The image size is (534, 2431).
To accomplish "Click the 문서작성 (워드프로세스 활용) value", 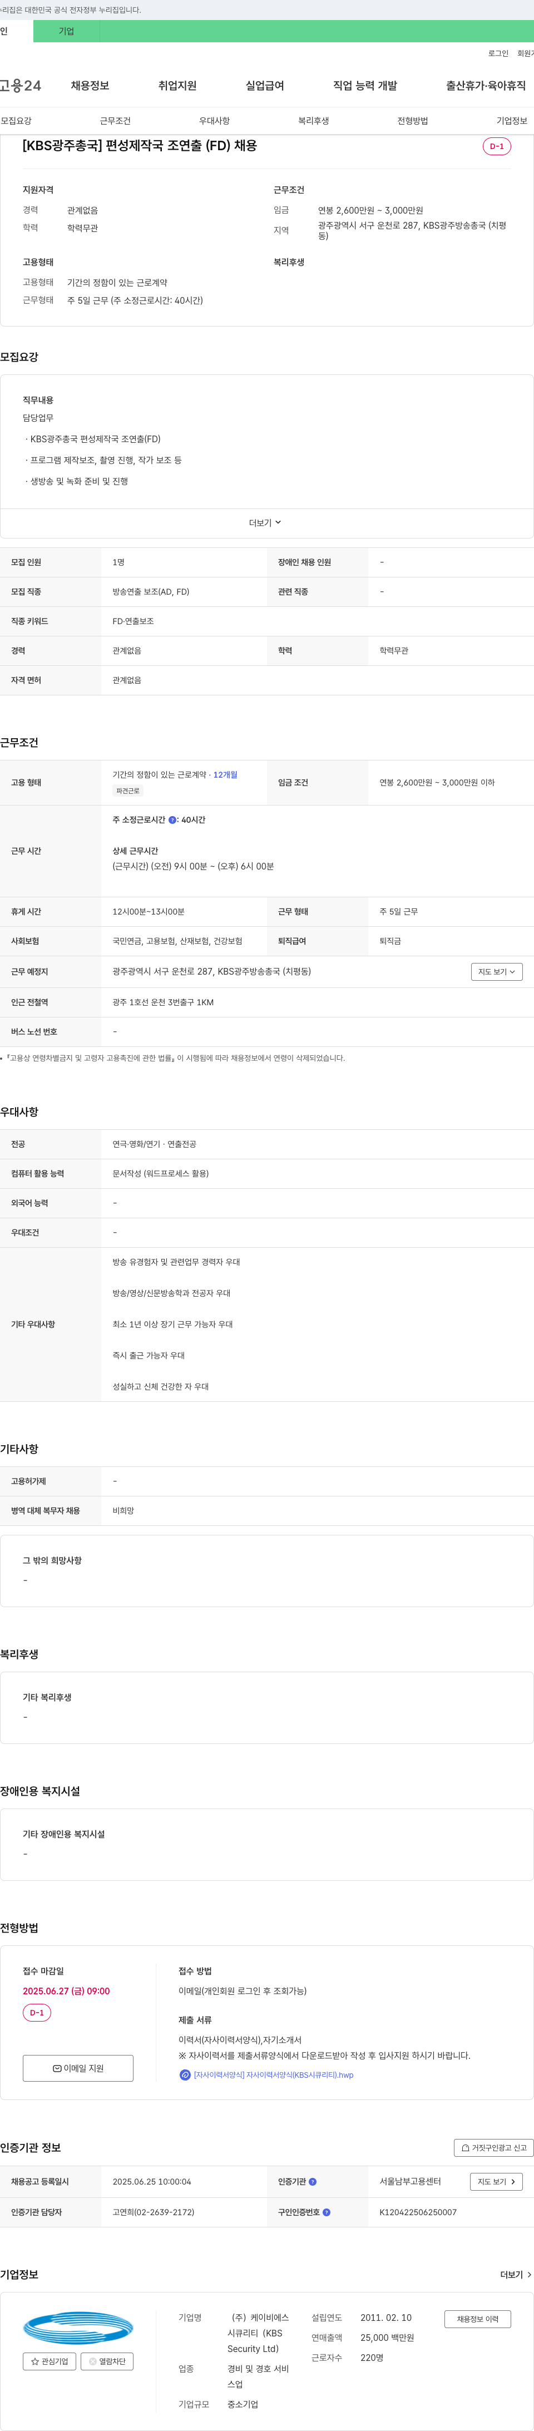I will point(160,1173).
